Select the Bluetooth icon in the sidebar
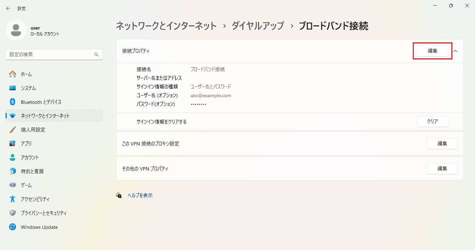This screenshot has height=250, width=475. coord(13,102)
